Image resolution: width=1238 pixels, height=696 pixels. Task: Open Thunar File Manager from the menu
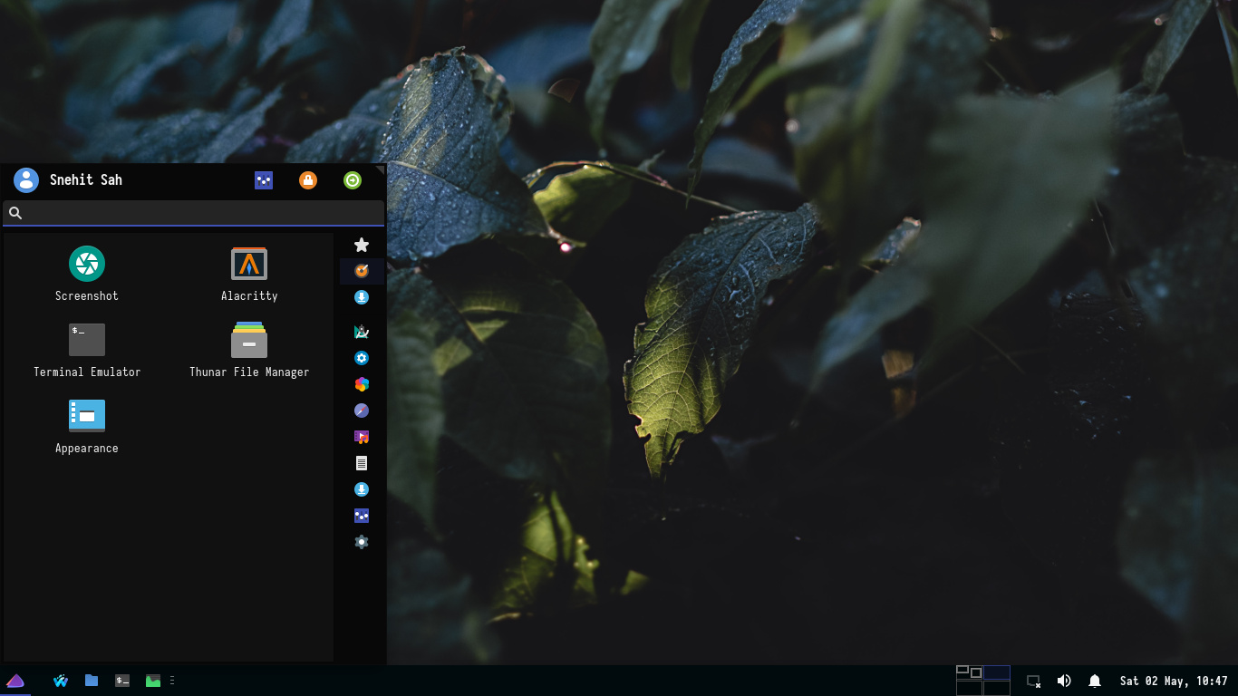(x=249, y=350)
